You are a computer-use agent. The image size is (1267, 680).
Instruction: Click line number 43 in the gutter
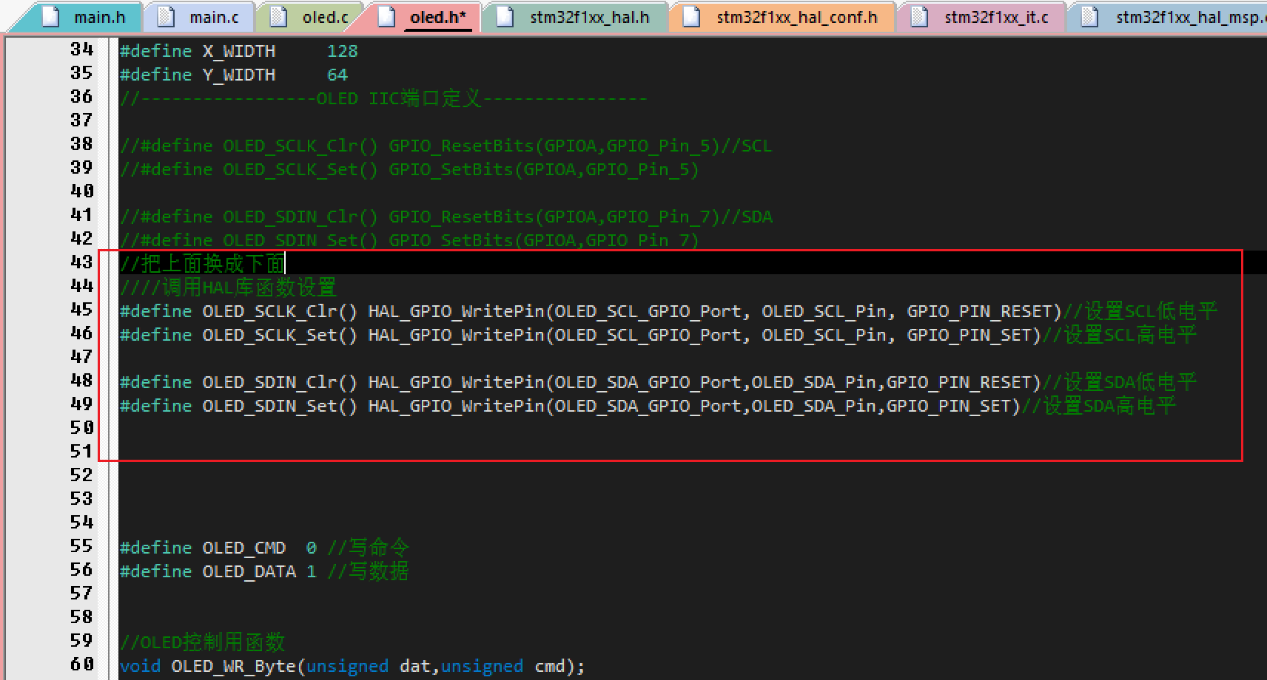coord(81,262)
